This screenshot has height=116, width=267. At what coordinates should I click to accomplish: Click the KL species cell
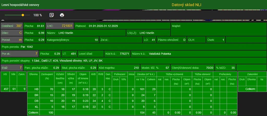37,106
